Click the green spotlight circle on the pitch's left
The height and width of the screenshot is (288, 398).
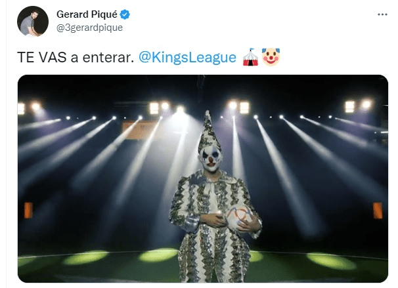pos(86,257)
